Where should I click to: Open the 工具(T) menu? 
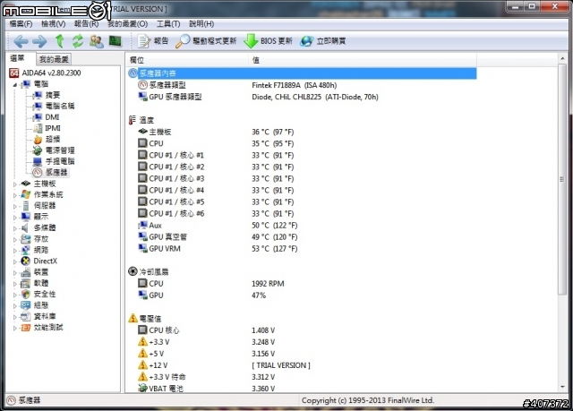tap(168, 24)
